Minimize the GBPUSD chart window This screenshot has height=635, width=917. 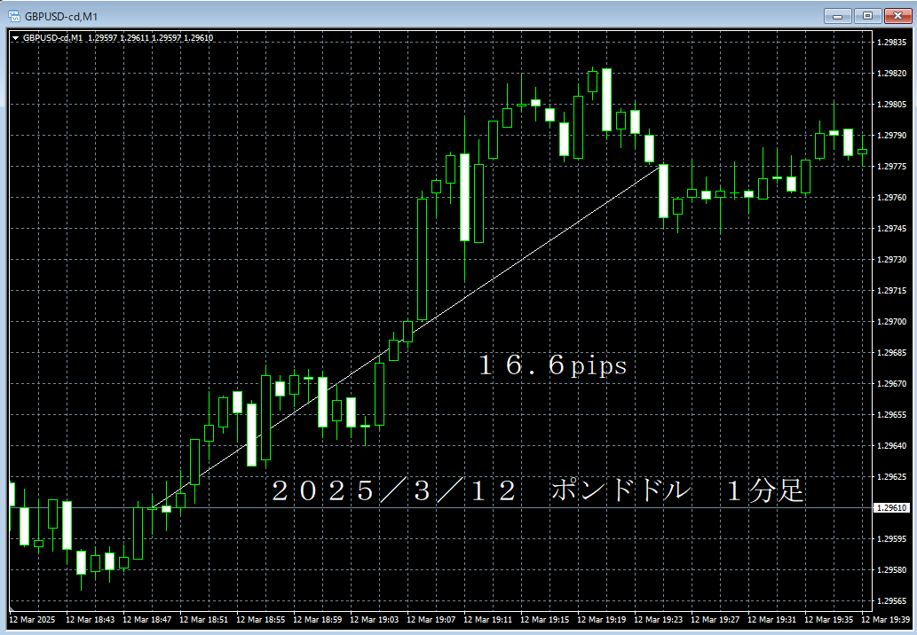click(838, 15)
